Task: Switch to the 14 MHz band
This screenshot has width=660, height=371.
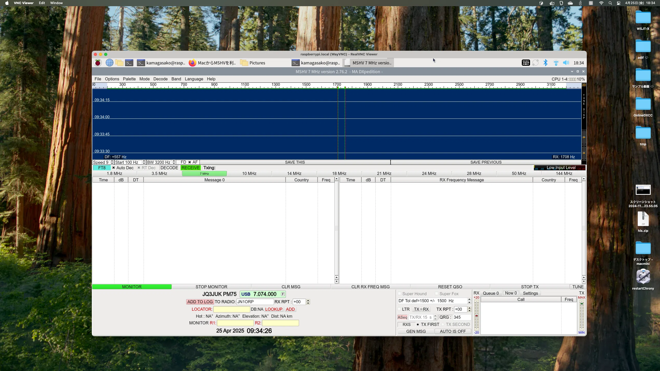Action: click(294, 173)
